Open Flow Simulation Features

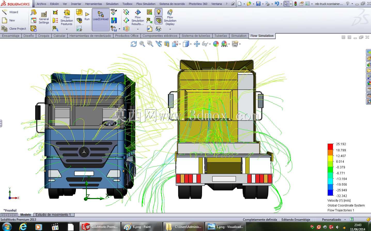tap(67, 18)
